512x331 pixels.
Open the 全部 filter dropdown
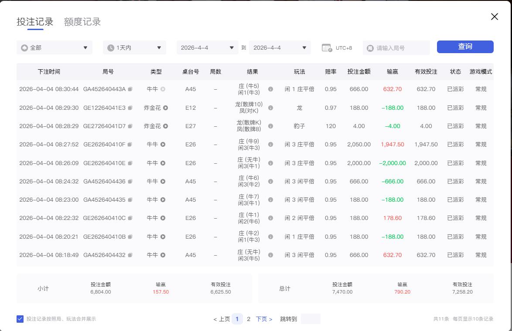[x=54, y=47]
